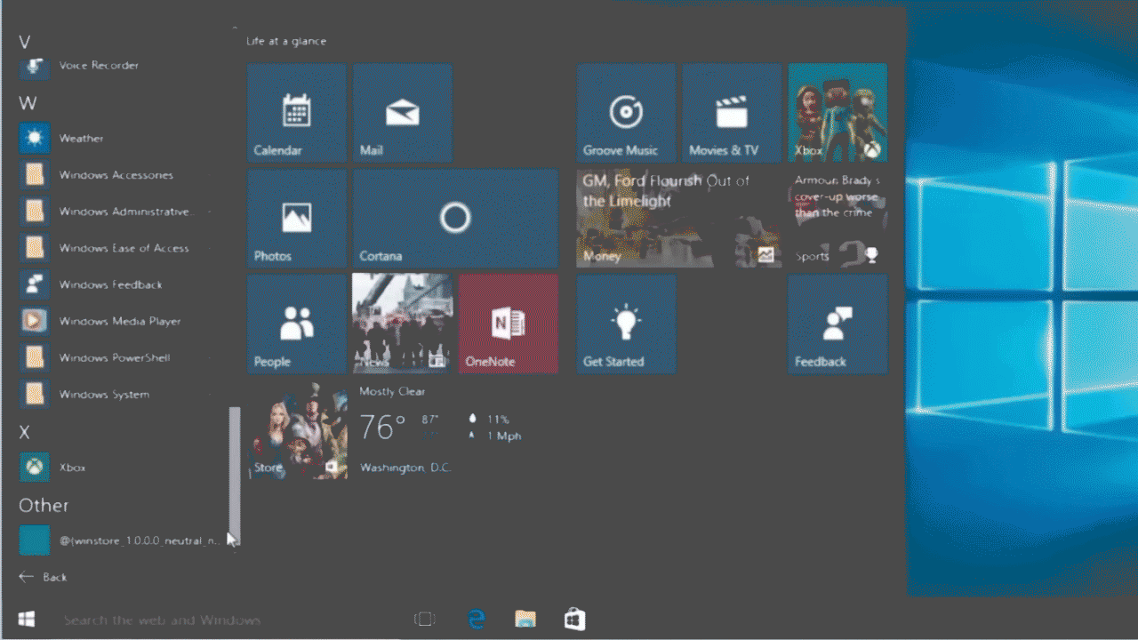Select the letter W section header
Screen dimensions: 1138x640
coord(28,104)
